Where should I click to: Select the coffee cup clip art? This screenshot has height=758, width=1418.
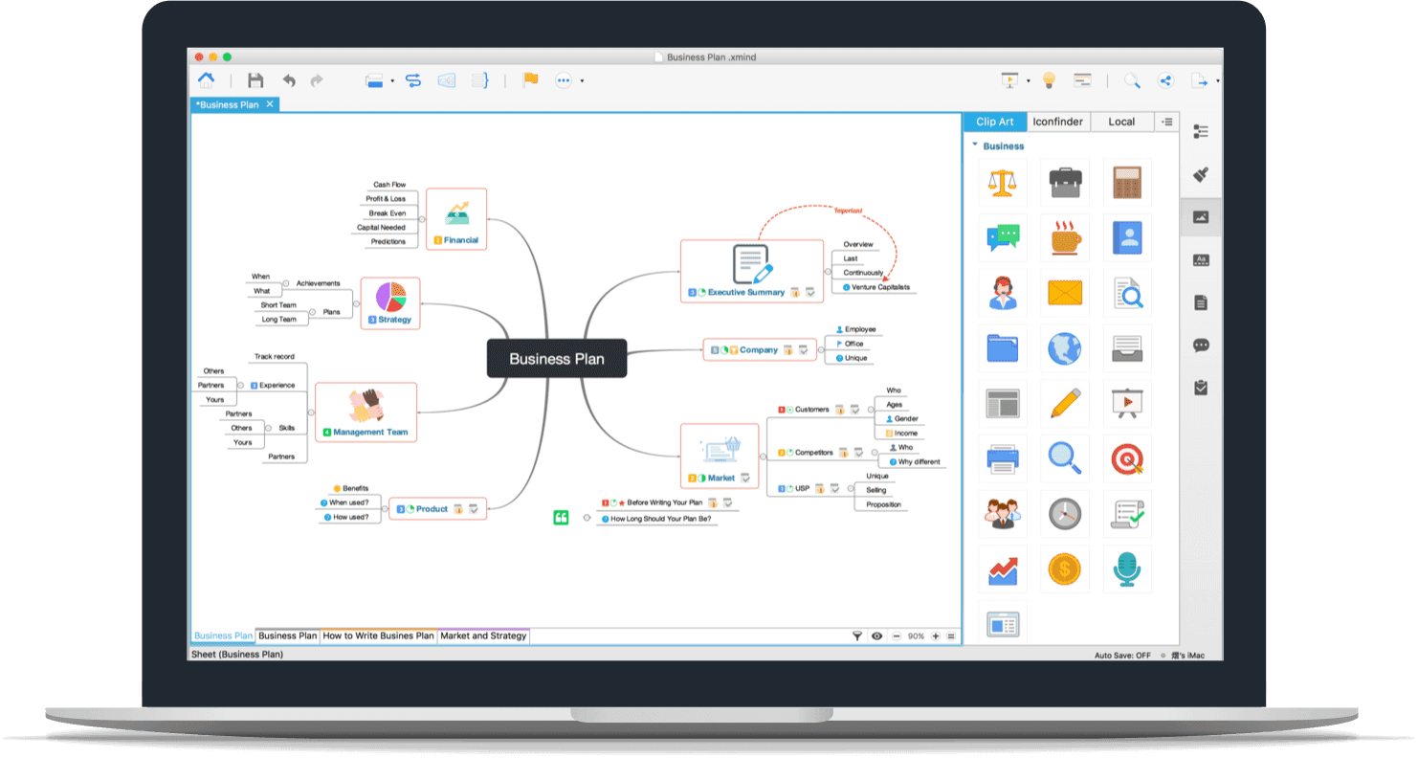click(x=1065, y=236)
